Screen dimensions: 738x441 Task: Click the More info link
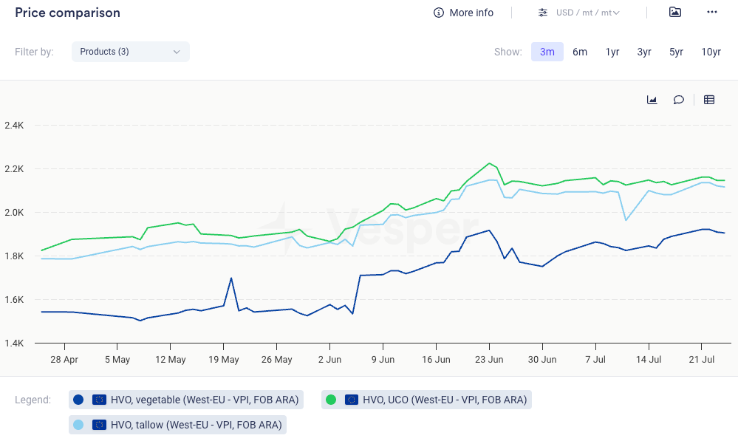coord(471,13)
